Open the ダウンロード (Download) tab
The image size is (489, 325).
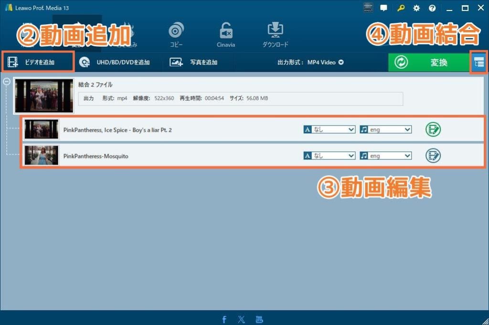tap(275, 36)
